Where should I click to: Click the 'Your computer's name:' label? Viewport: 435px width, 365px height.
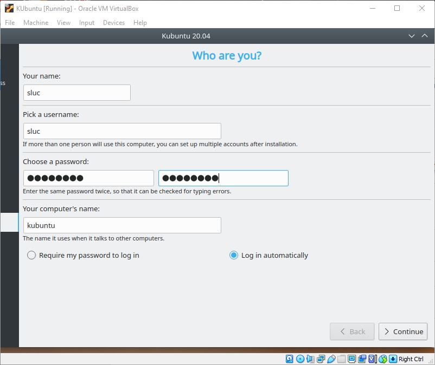tap(61, 208)
